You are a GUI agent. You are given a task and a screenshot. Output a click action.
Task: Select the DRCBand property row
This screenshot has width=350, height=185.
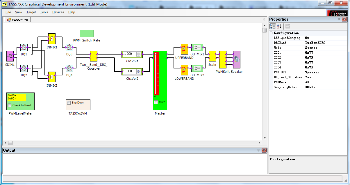pyautogui.click(x=308, y=43)
